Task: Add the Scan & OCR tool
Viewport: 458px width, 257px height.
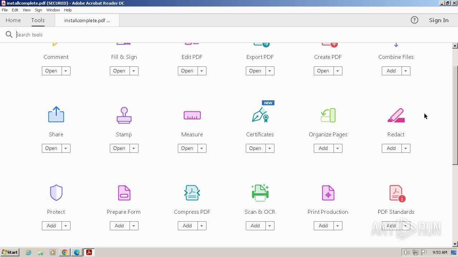Action: pos(255,226)
